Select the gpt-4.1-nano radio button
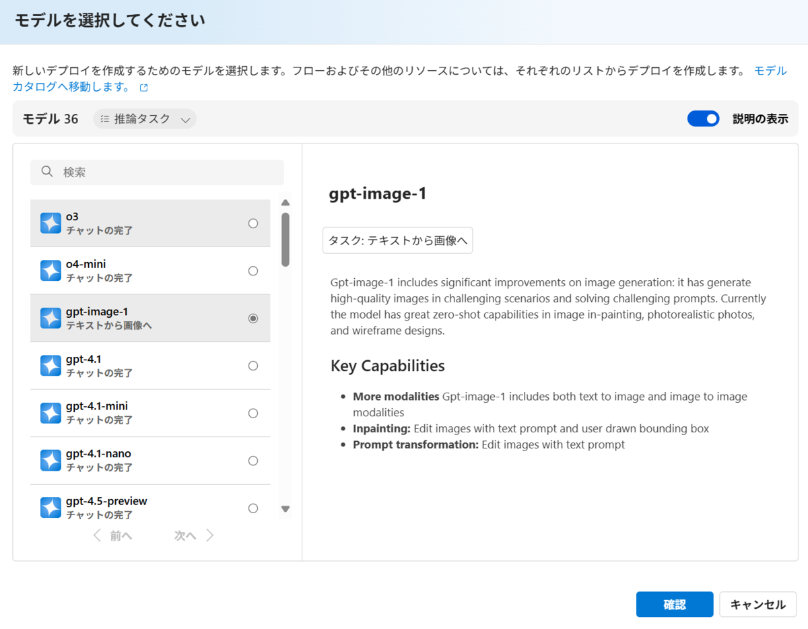The image size is (808, 629). point(253,461)
